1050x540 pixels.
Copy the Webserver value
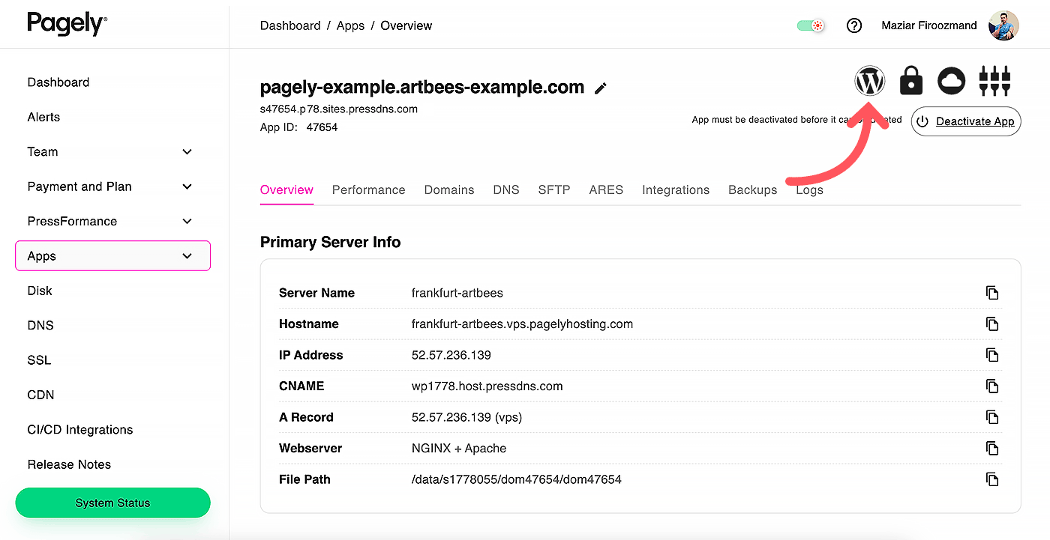click(x=992, y=449)
